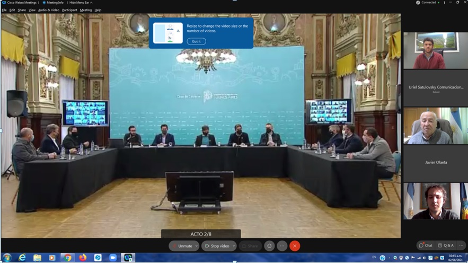Launch Internet Explorer from the taskbar
The image size is (468, 263).
point(22,258)
